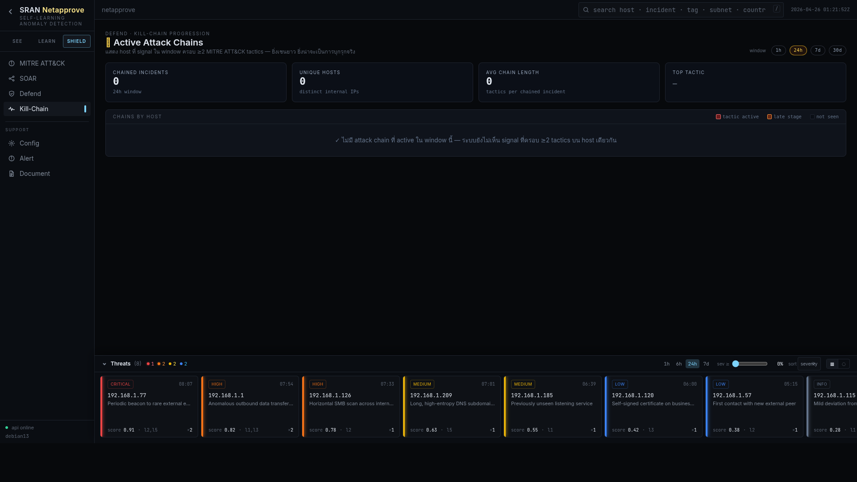Image resolution: width=857 pixels, height=482 pixels.
Task: Open Kill-Chain via the waveform icon
Action: (x=12, y=109)
